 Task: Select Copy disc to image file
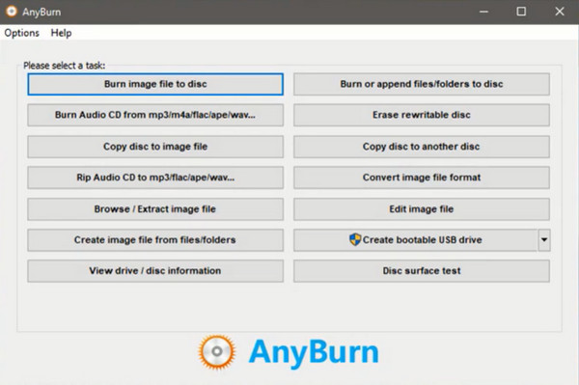click(155, 147)
